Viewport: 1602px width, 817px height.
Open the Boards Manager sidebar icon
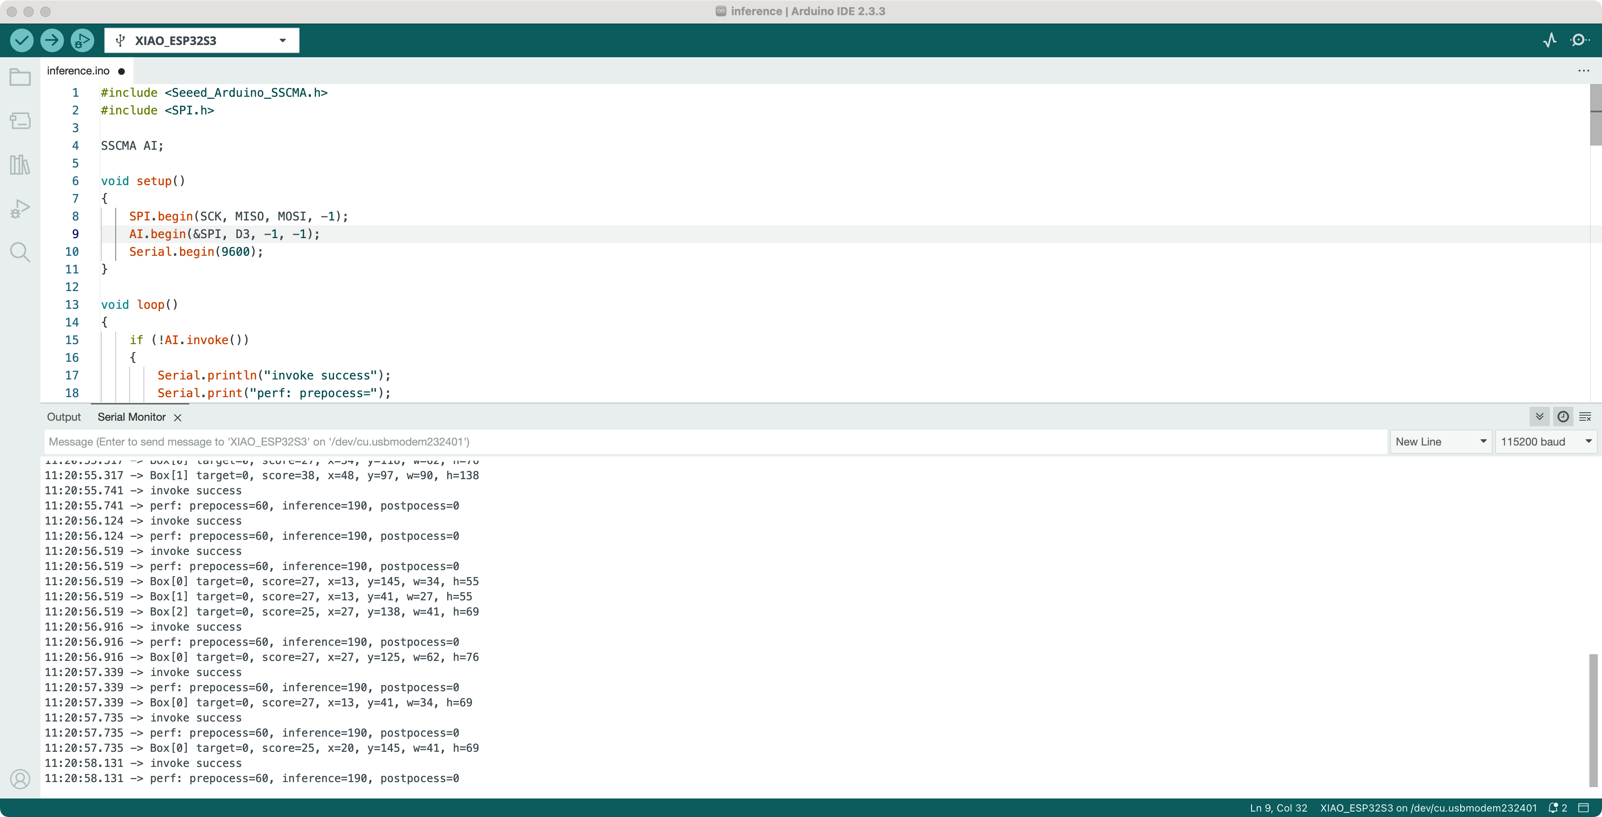tap(20, 121)
